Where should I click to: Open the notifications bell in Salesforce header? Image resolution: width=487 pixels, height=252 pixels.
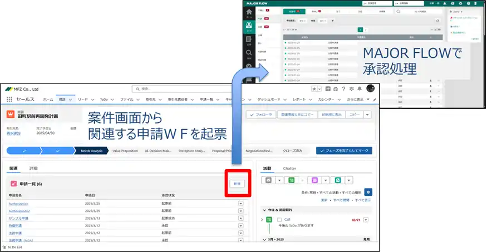coord(358,89)
